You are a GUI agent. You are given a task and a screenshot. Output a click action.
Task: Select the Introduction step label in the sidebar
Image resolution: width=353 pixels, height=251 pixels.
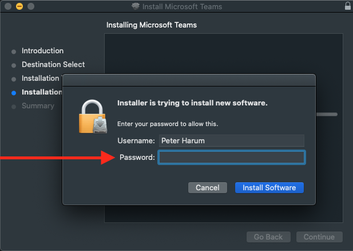42,51
